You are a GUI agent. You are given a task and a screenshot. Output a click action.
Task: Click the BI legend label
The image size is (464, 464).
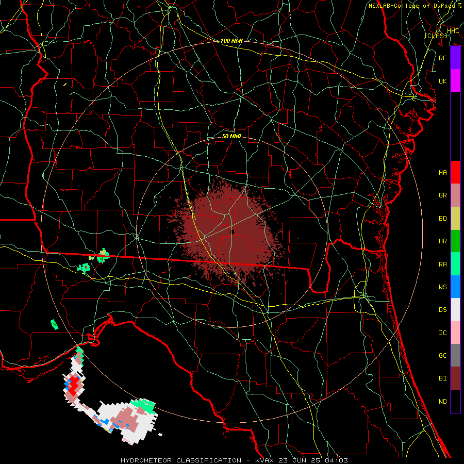point(443,378)
